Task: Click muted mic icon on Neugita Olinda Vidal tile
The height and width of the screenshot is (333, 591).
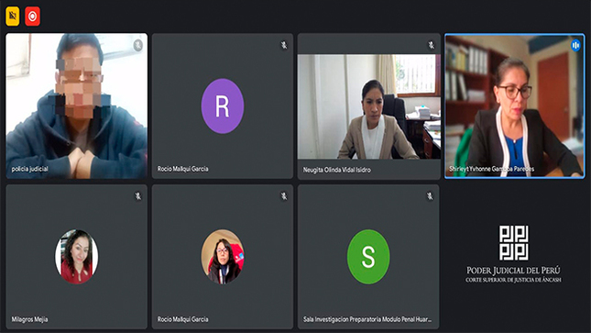Action: point(431,45)
